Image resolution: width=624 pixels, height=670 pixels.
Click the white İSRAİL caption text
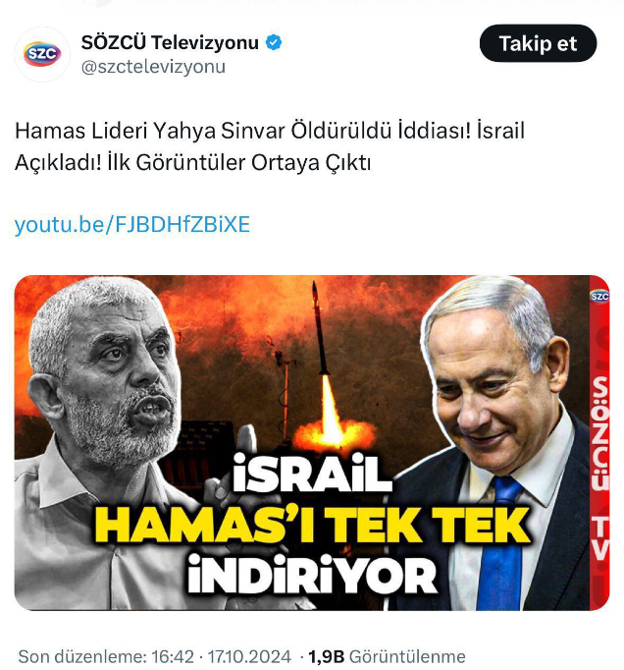tap(313, 474)
